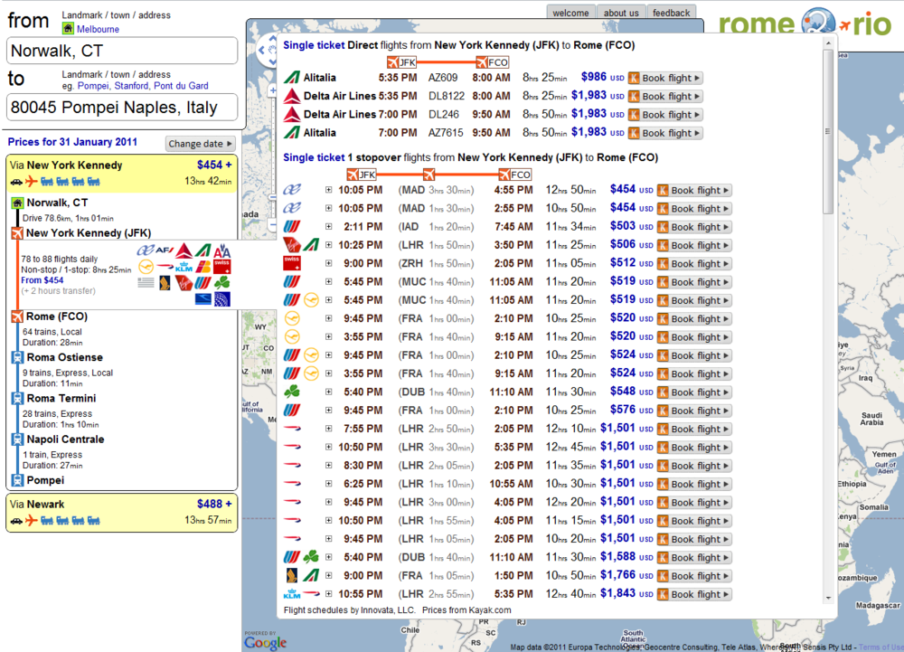
Task: Book the Delta DL246 flight
Action: 666,115
